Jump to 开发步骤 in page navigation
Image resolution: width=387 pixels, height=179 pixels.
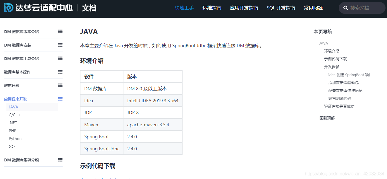pyautogui.click(x=332, y=67)
